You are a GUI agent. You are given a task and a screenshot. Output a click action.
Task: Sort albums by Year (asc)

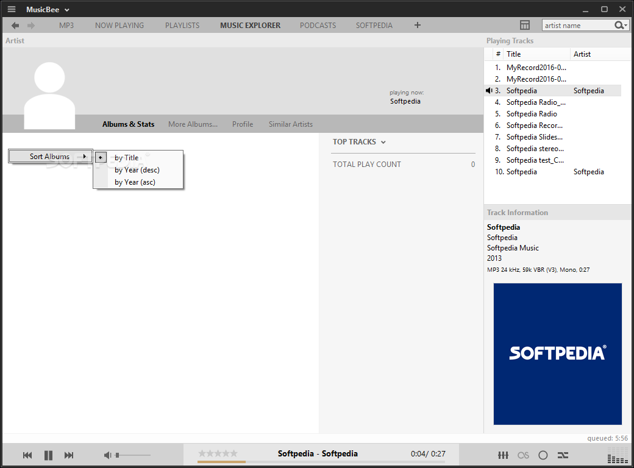tap(138, 182)
